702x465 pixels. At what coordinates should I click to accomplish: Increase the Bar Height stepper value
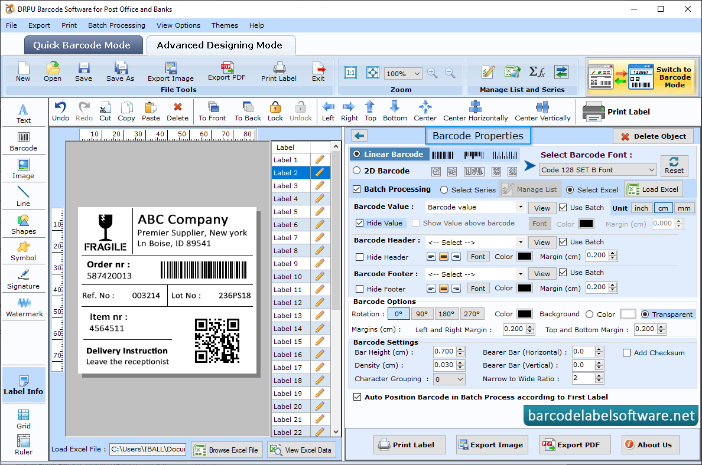460,349
